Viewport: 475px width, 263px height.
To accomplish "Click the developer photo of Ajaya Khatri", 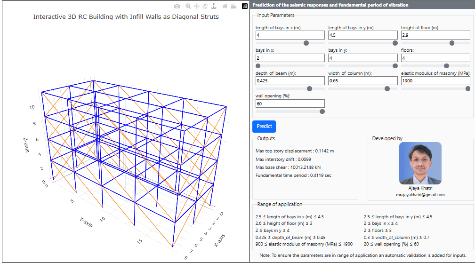I will point(420,163).
